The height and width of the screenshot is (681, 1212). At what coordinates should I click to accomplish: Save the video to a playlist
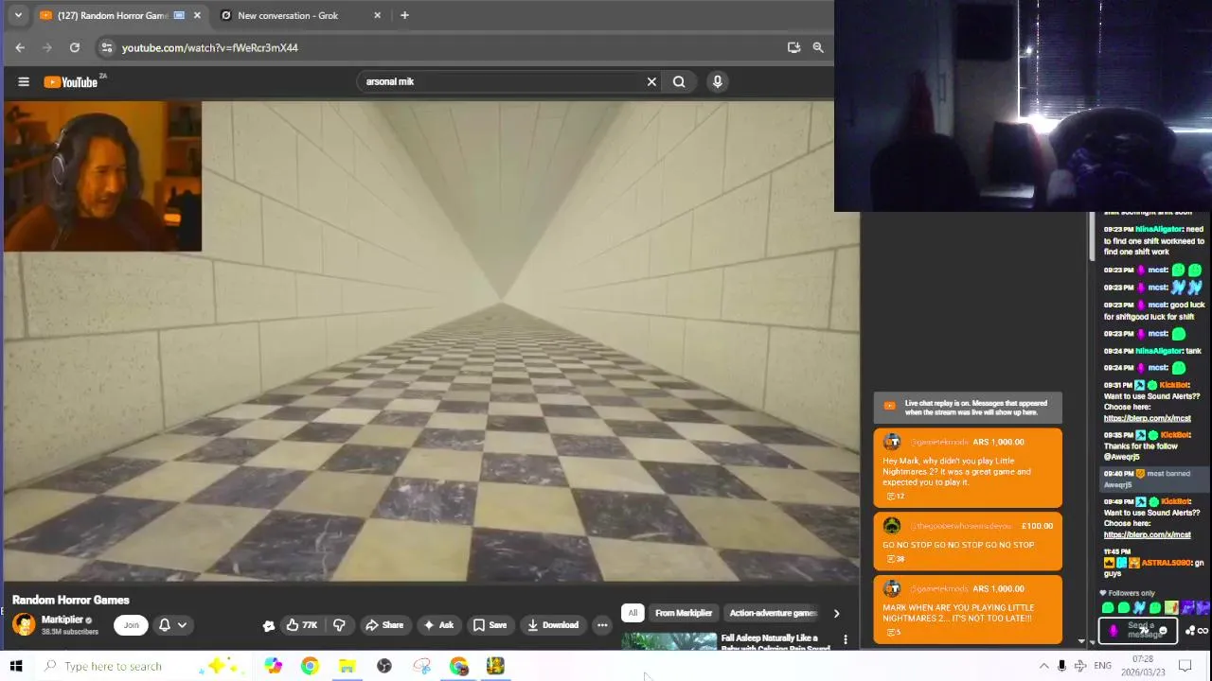490,624
